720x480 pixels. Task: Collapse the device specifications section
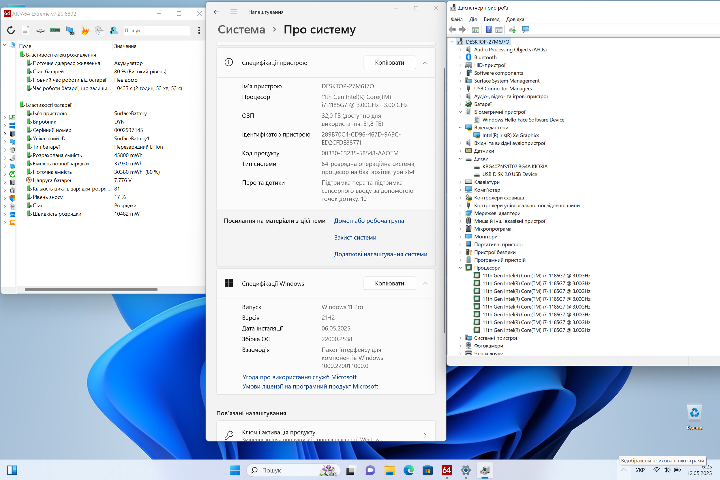pyautogui.click(x=425, y=63)
